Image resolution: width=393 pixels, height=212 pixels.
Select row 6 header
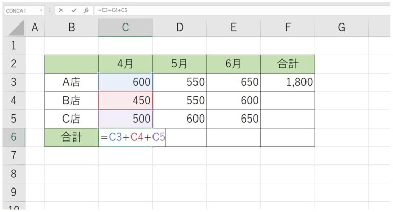(14, 137)
